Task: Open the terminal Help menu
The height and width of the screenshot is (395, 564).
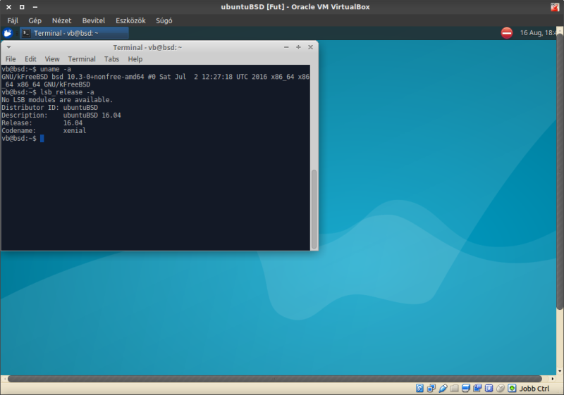Action: [x=135, y=59]
